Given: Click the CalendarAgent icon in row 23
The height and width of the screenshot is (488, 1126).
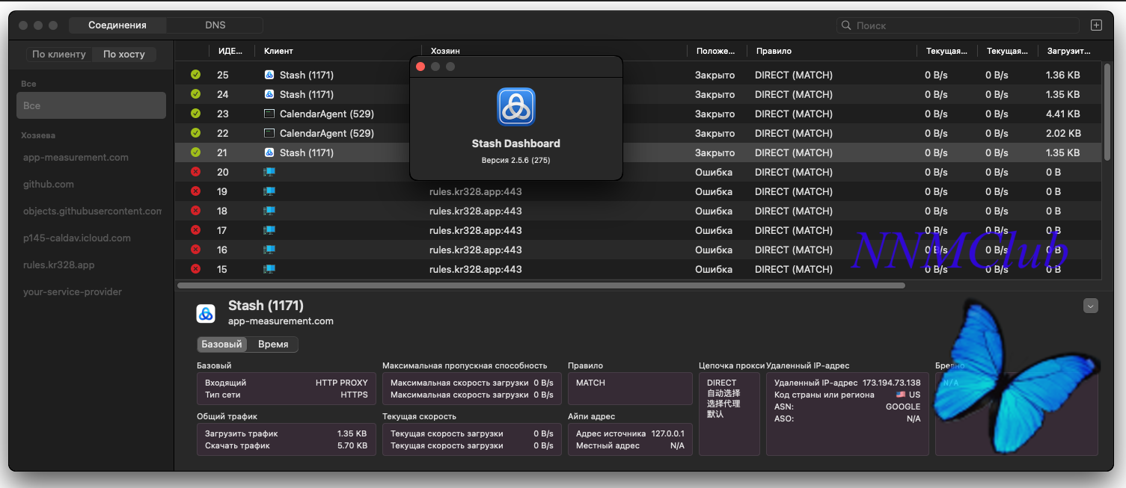Looking at the screenshot, I should [x=269, y=114].
